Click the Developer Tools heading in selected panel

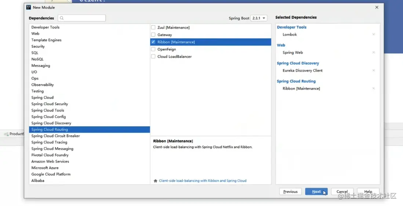point(292,27)
